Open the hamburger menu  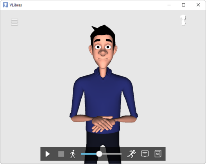[14, 22]
